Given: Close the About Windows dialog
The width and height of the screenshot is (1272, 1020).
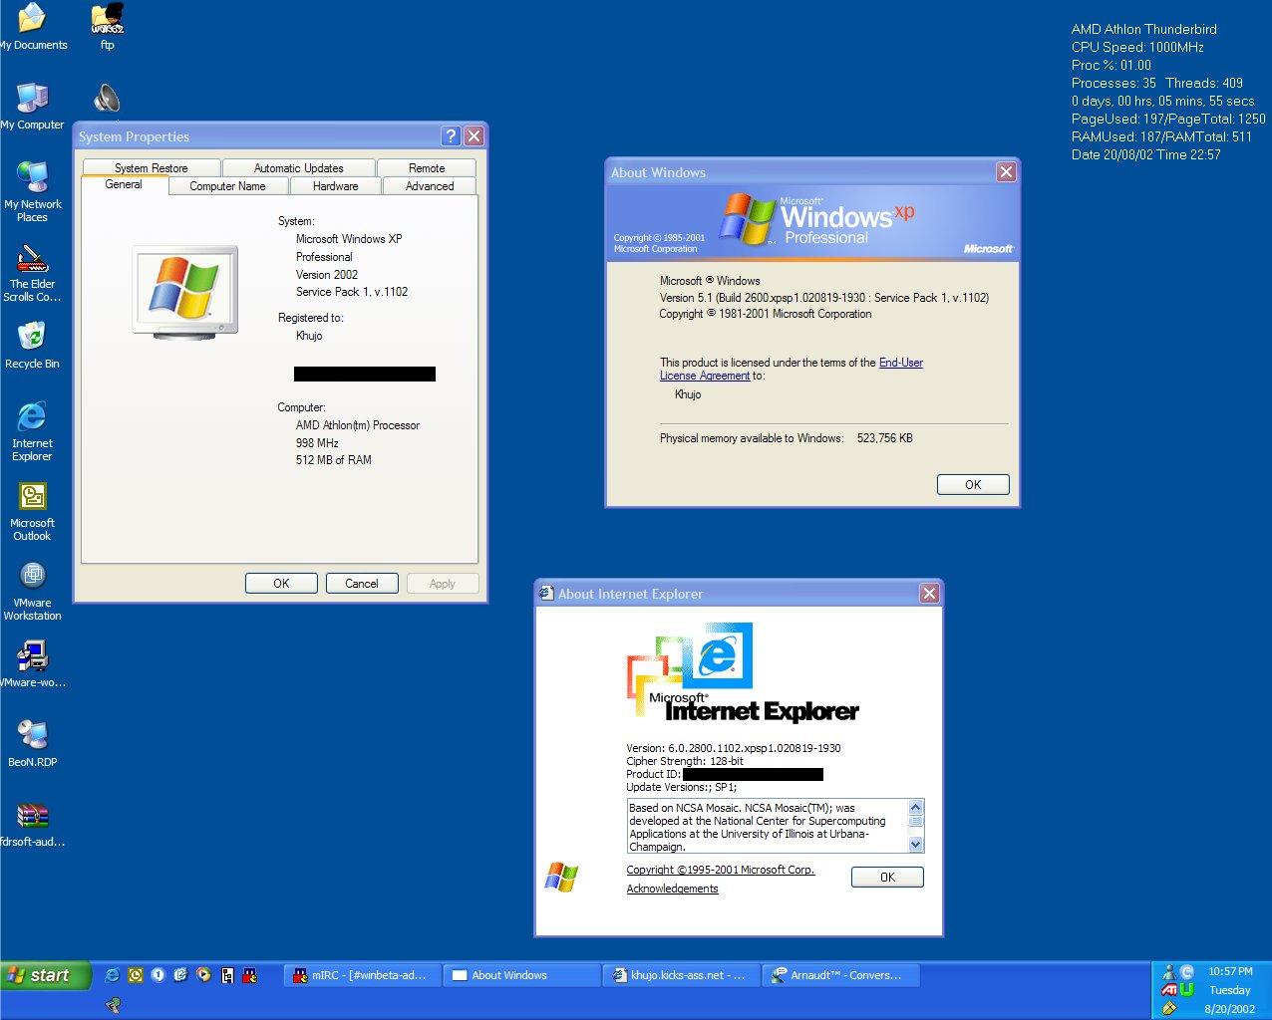Looking at the screenshot, I should tap(1006, 172).
